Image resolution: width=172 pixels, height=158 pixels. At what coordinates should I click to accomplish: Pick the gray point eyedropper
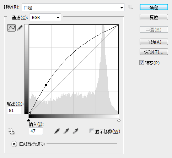click(66, 131)
